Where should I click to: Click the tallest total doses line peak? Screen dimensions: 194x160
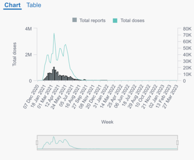(x=54, y=34)
